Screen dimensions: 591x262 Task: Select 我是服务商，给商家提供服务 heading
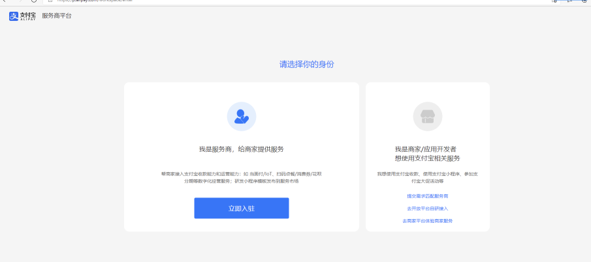[242, 149]
